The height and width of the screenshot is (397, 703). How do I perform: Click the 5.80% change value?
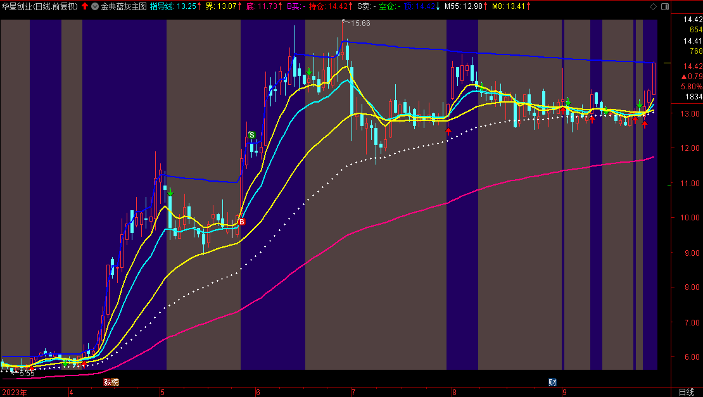click(692, 87)
